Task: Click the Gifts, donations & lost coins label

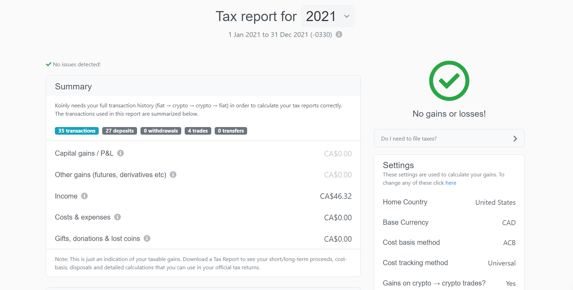Action: point(98,239)
